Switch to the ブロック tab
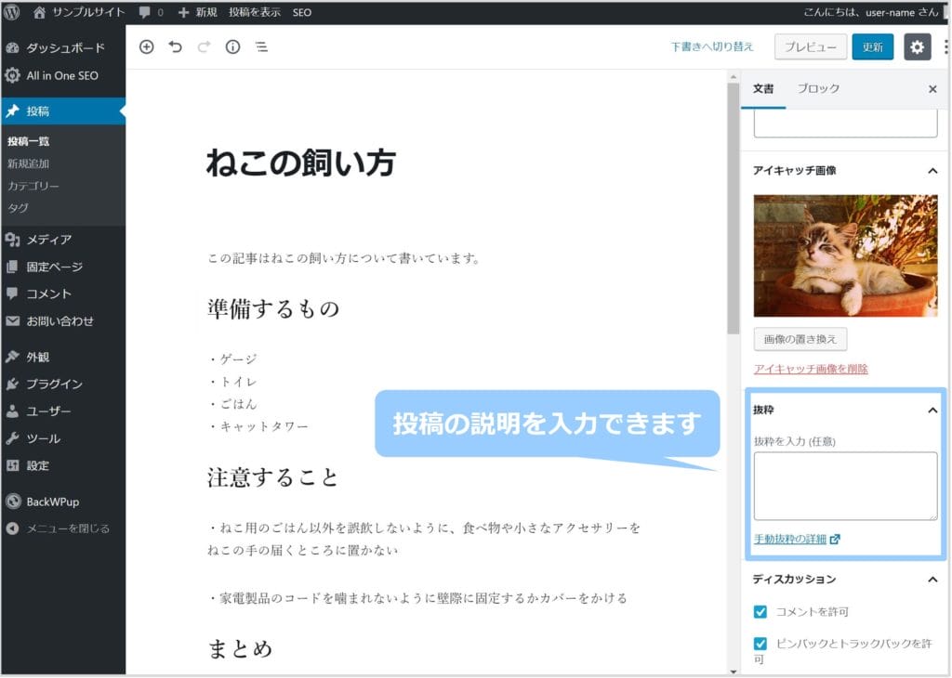 pyautogui.click(x=818, y=88)
